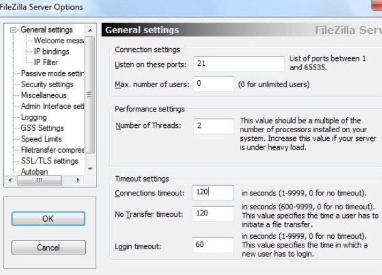Click the 'Connection settings' group title
This screenshot has width=382, height=275.
click(x=147, y=49)
